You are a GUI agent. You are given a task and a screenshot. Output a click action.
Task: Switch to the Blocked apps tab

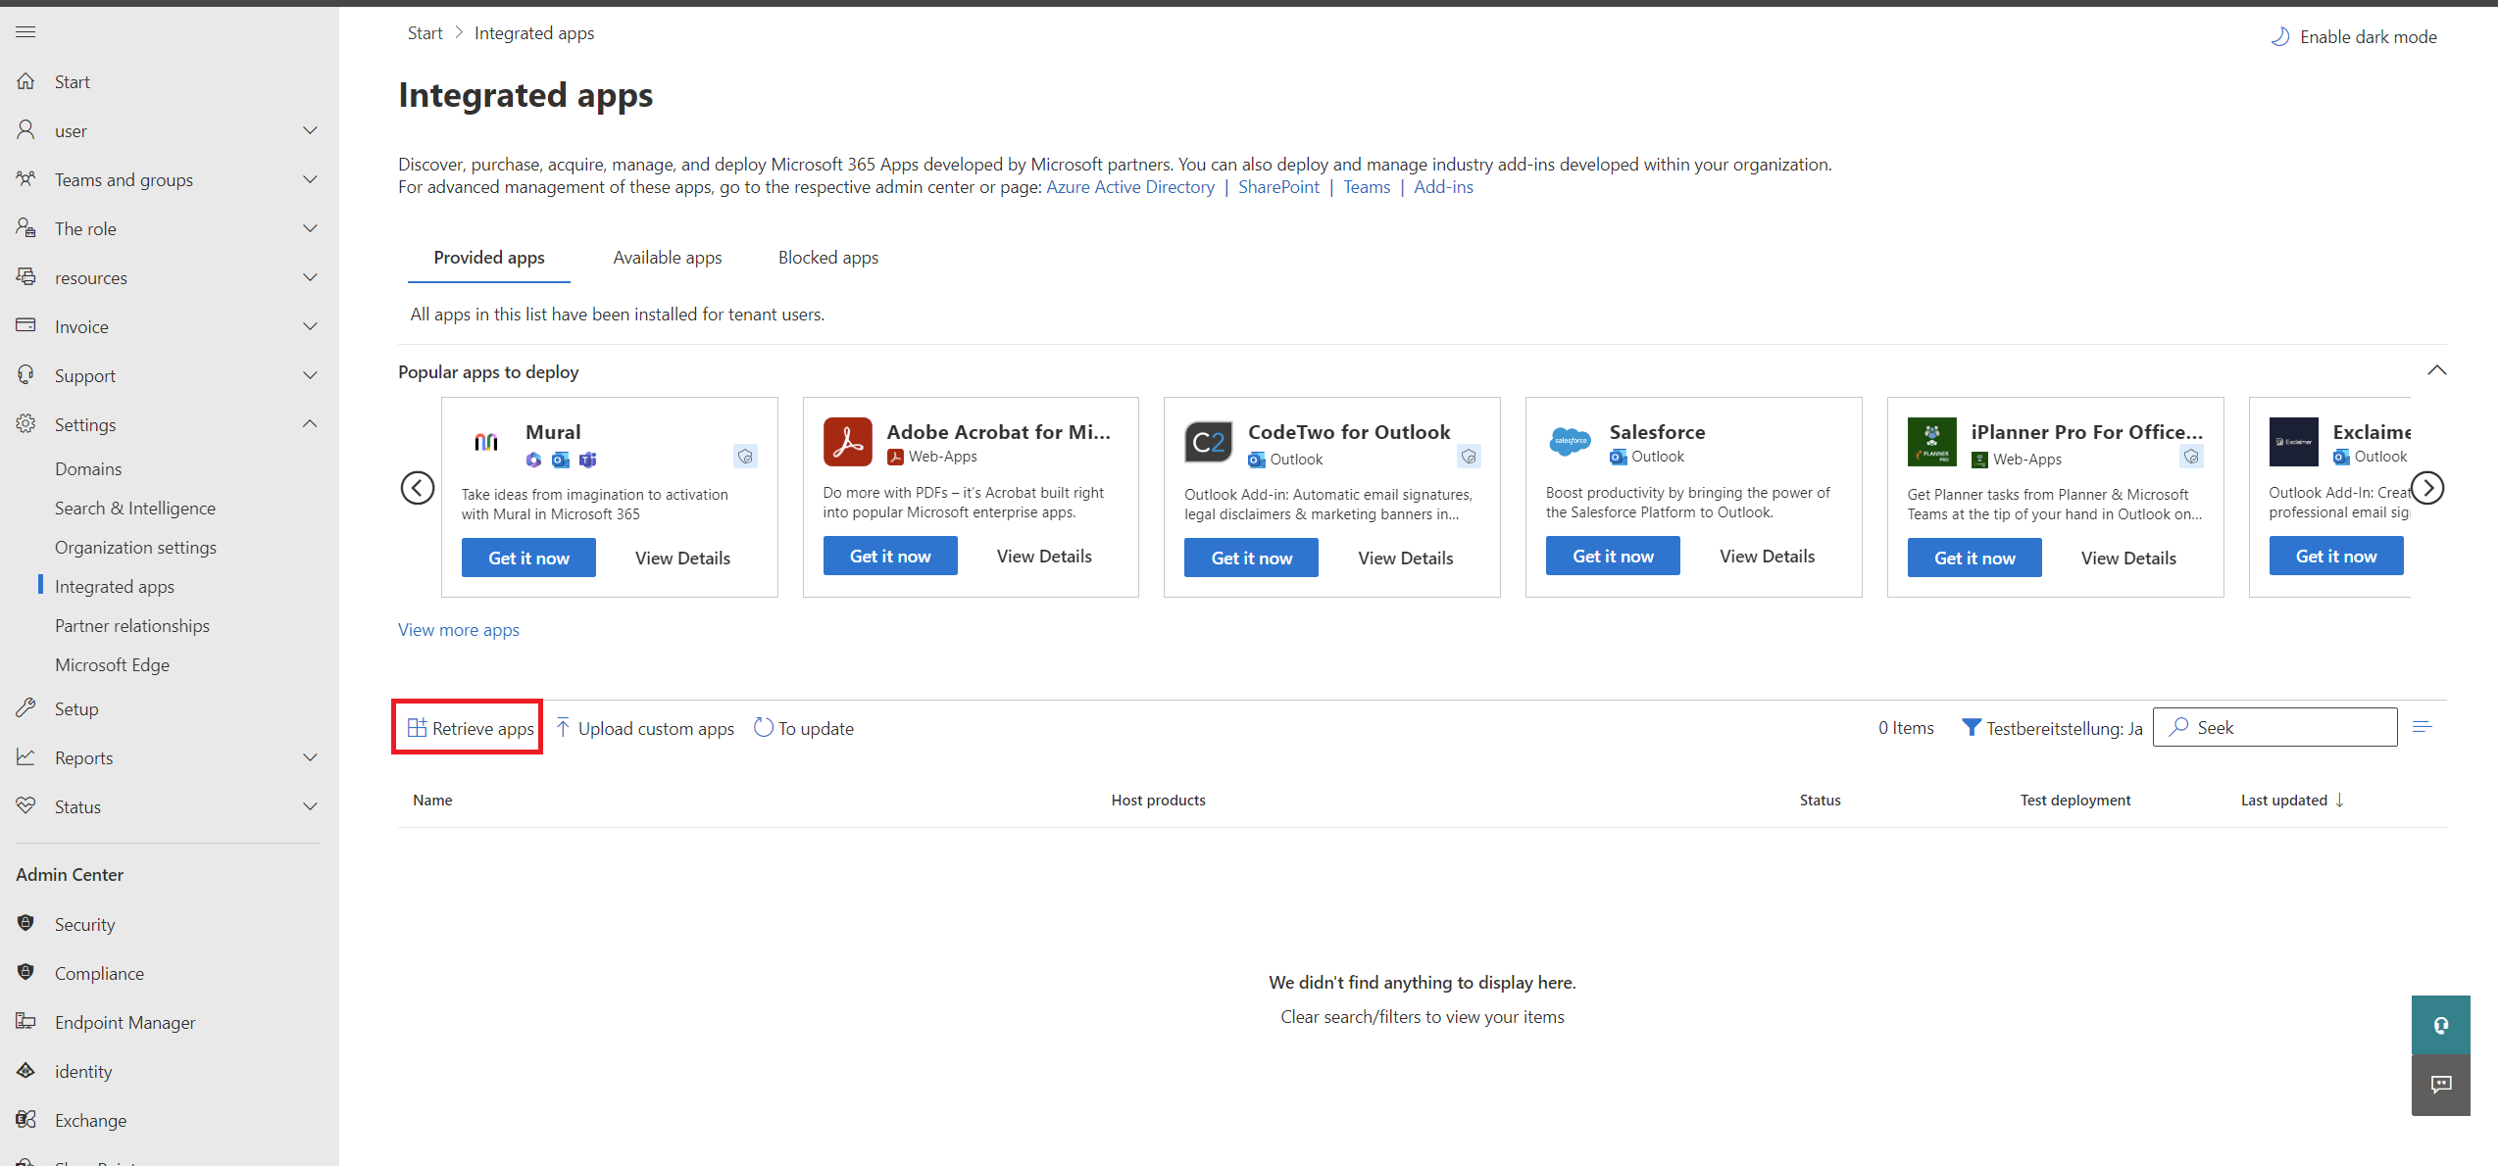click(x=827, y=258)
